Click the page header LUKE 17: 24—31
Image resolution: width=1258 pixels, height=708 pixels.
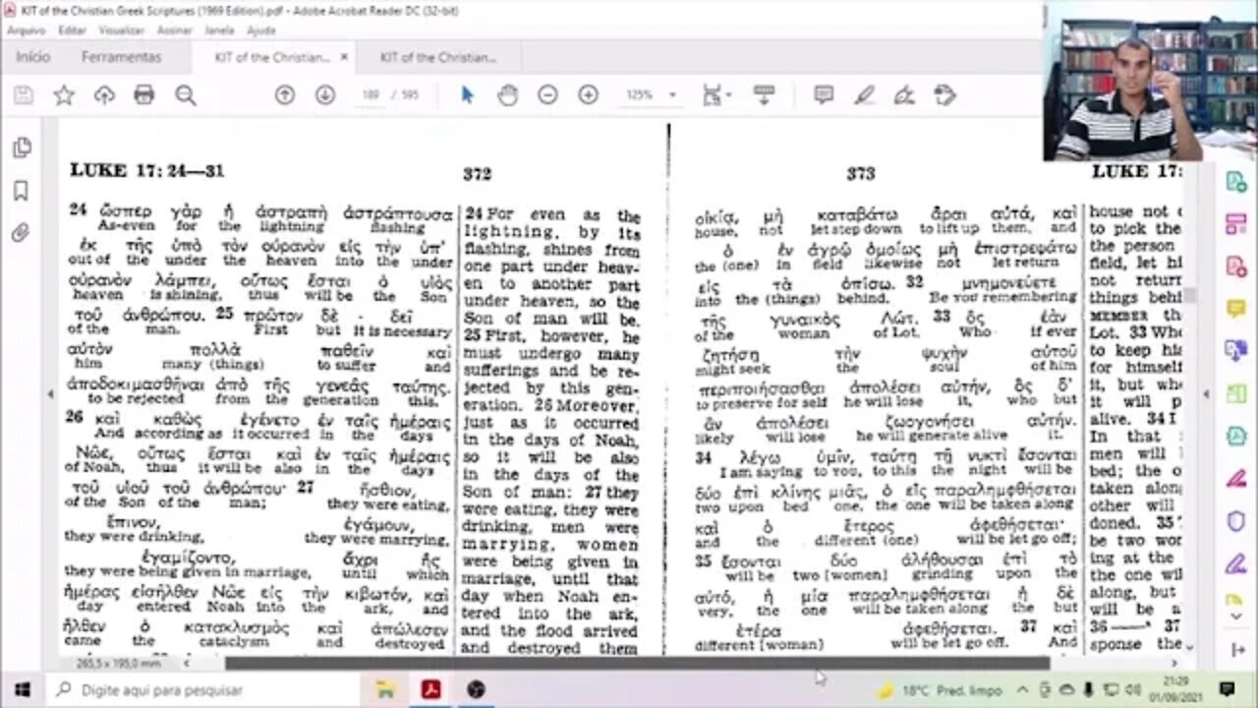[x=147, y=170]
